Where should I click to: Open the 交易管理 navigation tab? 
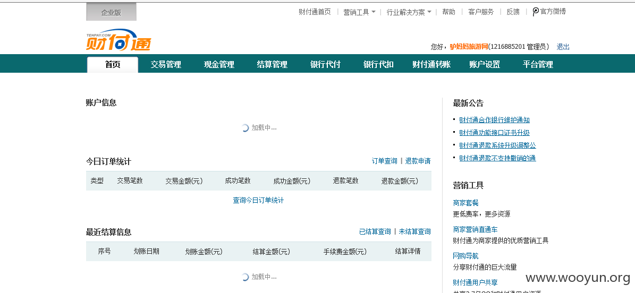click(x=166, y=64)
